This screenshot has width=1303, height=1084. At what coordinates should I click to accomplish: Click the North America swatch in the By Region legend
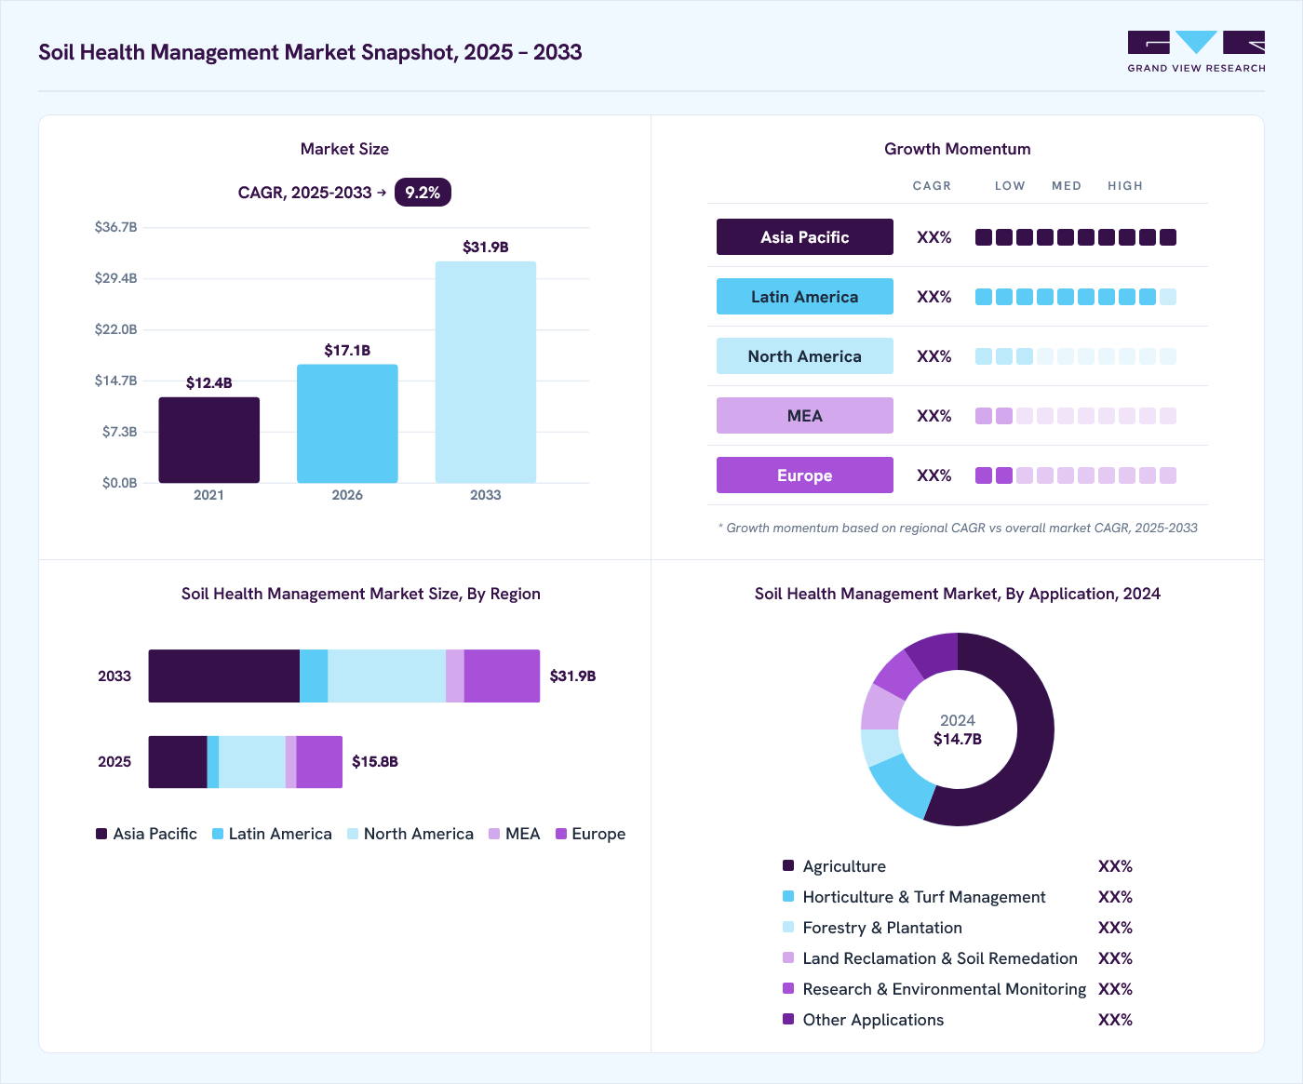click(x=353, y=834)
